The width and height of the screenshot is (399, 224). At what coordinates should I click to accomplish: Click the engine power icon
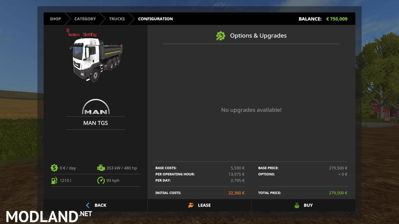click(101, 168)
